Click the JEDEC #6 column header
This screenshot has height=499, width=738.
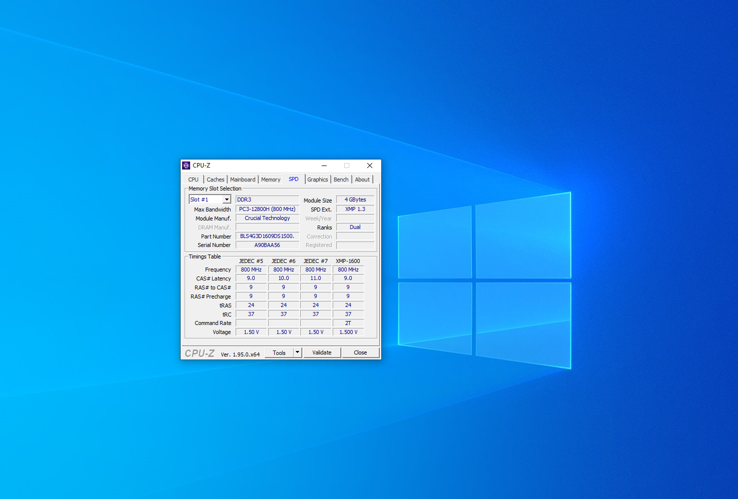pos(284,261)
